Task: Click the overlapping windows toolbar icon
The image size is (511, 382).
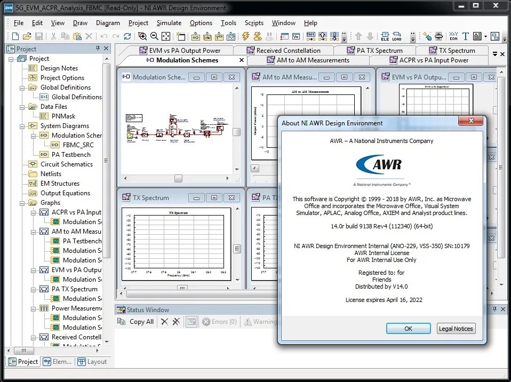Action: coord(494,36)
